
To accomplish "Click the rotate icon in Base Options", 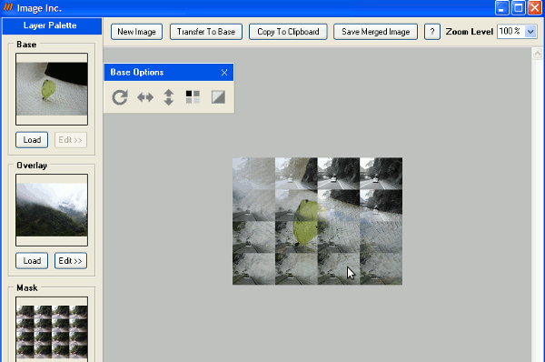I will pos(120,97).
